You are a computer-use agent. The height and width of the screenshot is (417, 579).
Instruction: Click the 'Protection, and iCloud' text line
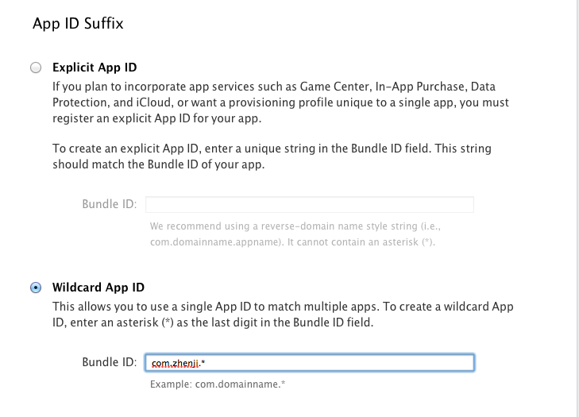pyautogui.click(x=280, y=102)
